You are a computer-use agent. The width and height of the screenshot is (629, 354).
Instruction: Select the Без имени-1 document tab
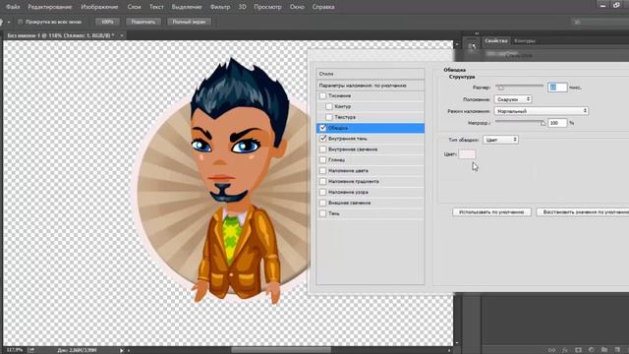[61, 35]
